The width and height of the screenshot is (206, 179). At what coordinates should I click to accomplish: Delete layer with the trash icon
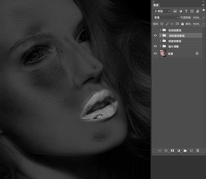[x=198, y=151]
